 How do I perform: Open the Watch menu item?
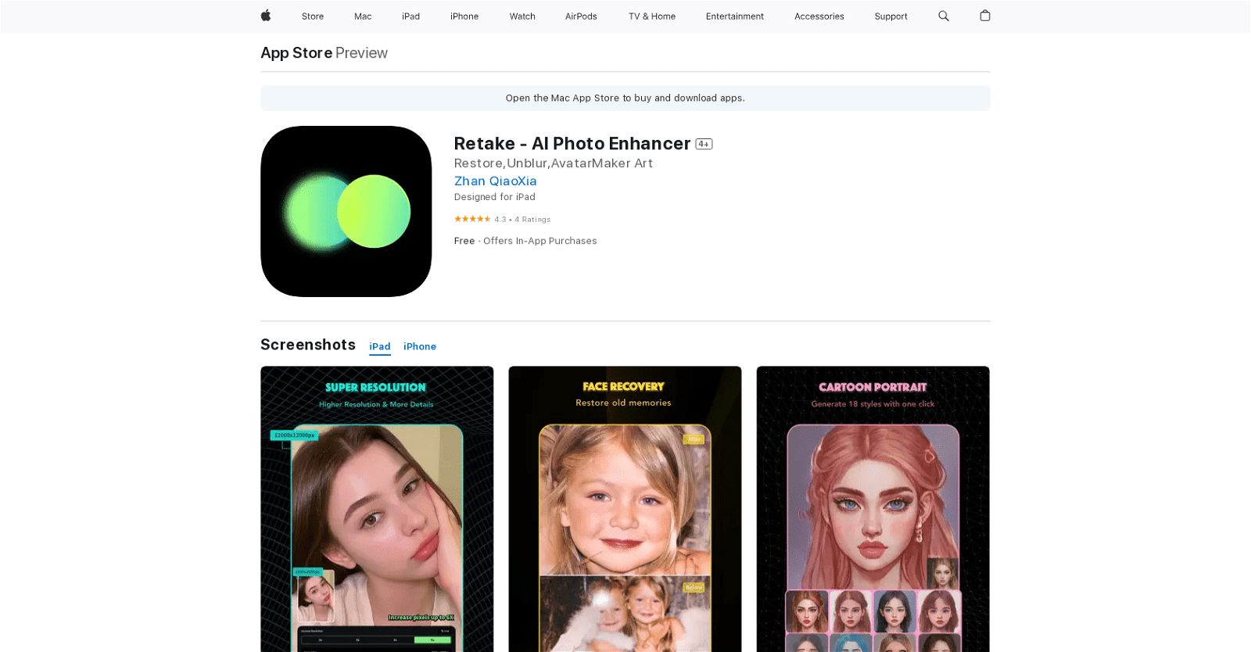point(522,16)
